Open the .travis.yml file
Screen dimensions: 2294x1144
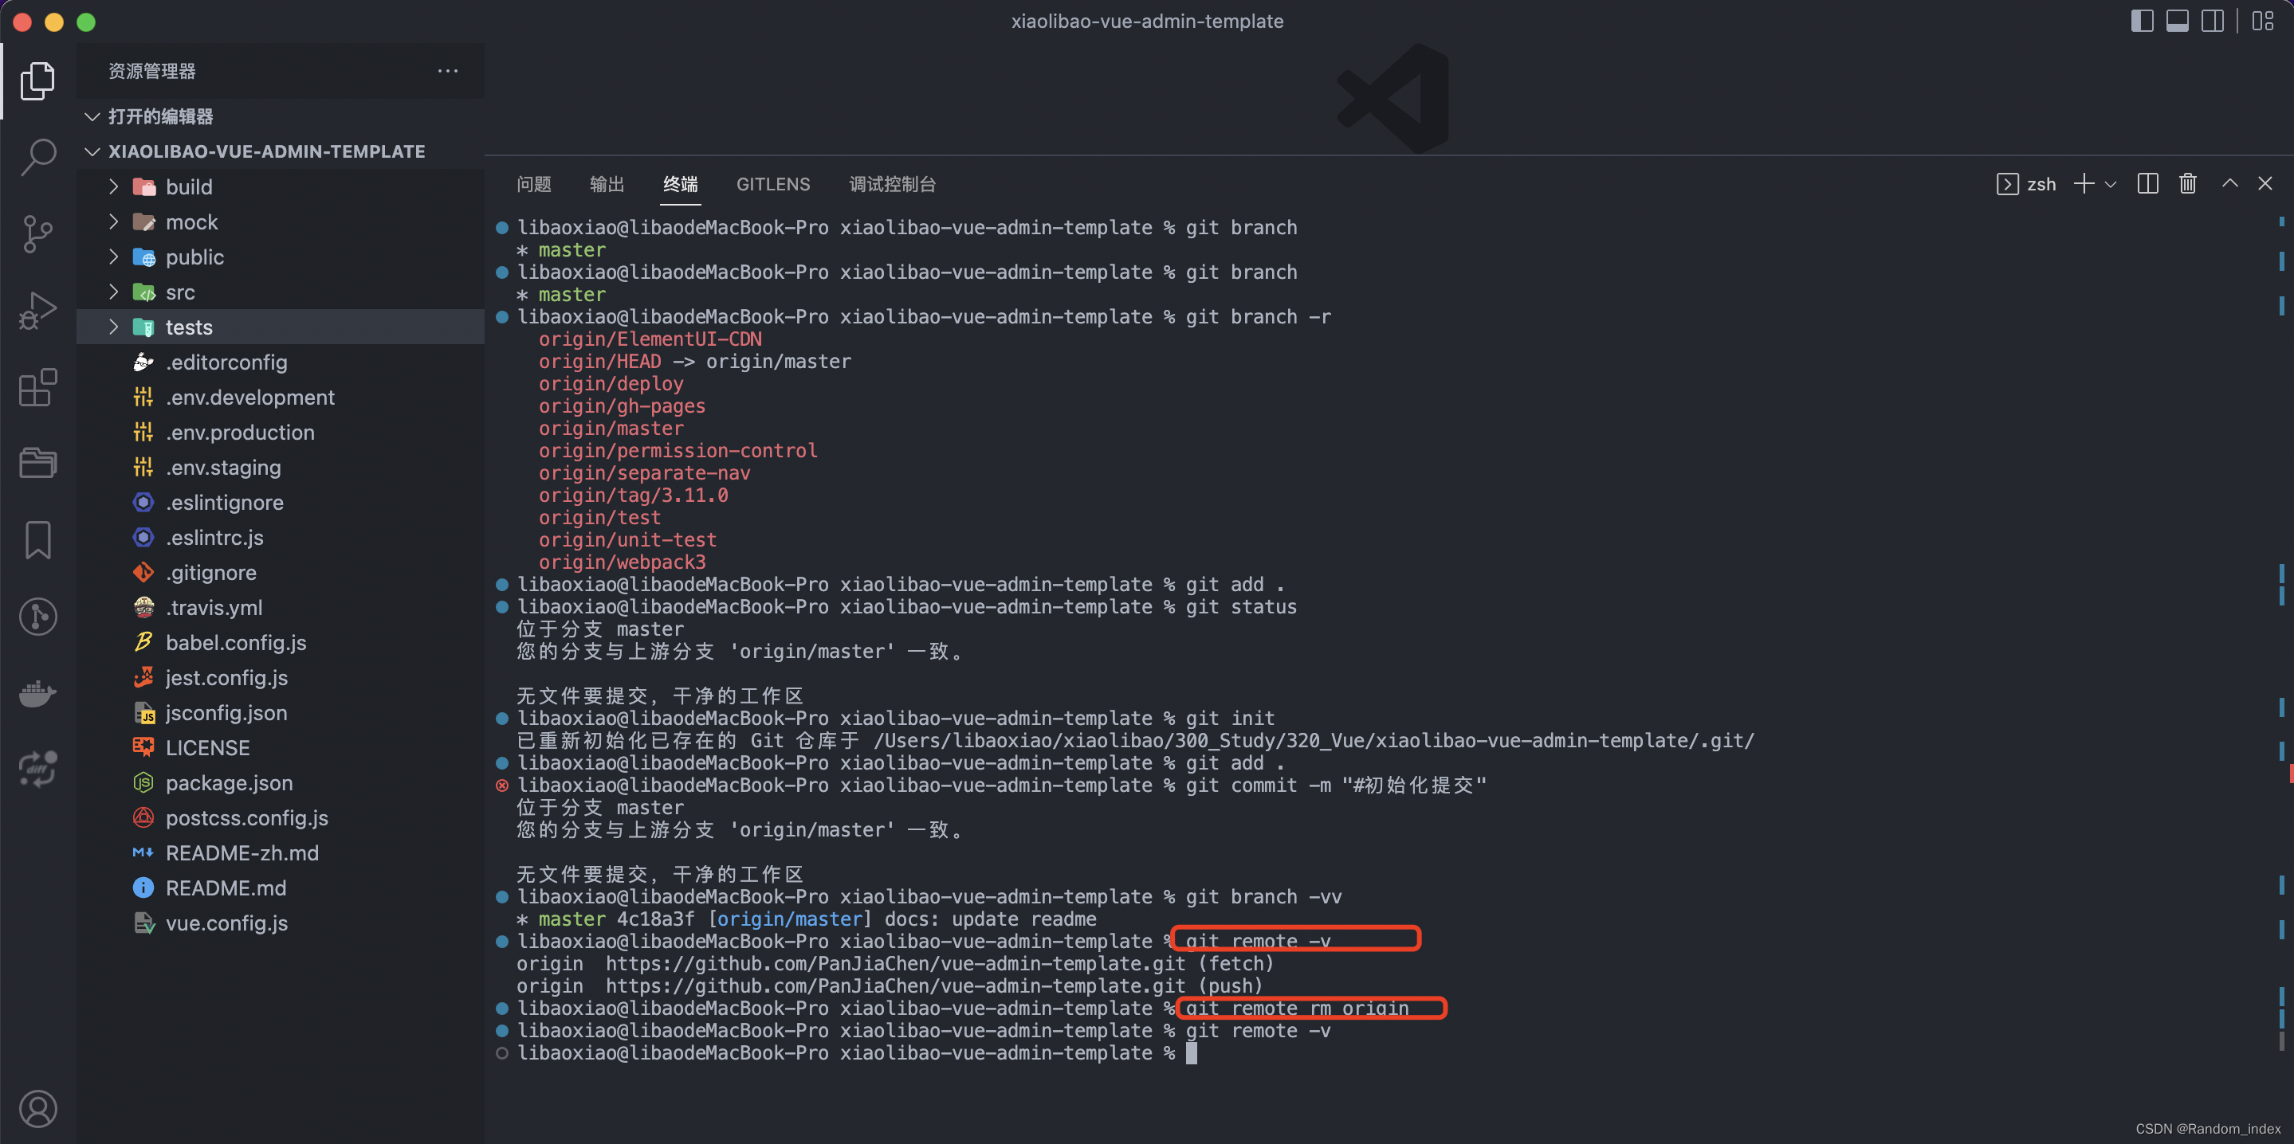click(x=281, y=608)
